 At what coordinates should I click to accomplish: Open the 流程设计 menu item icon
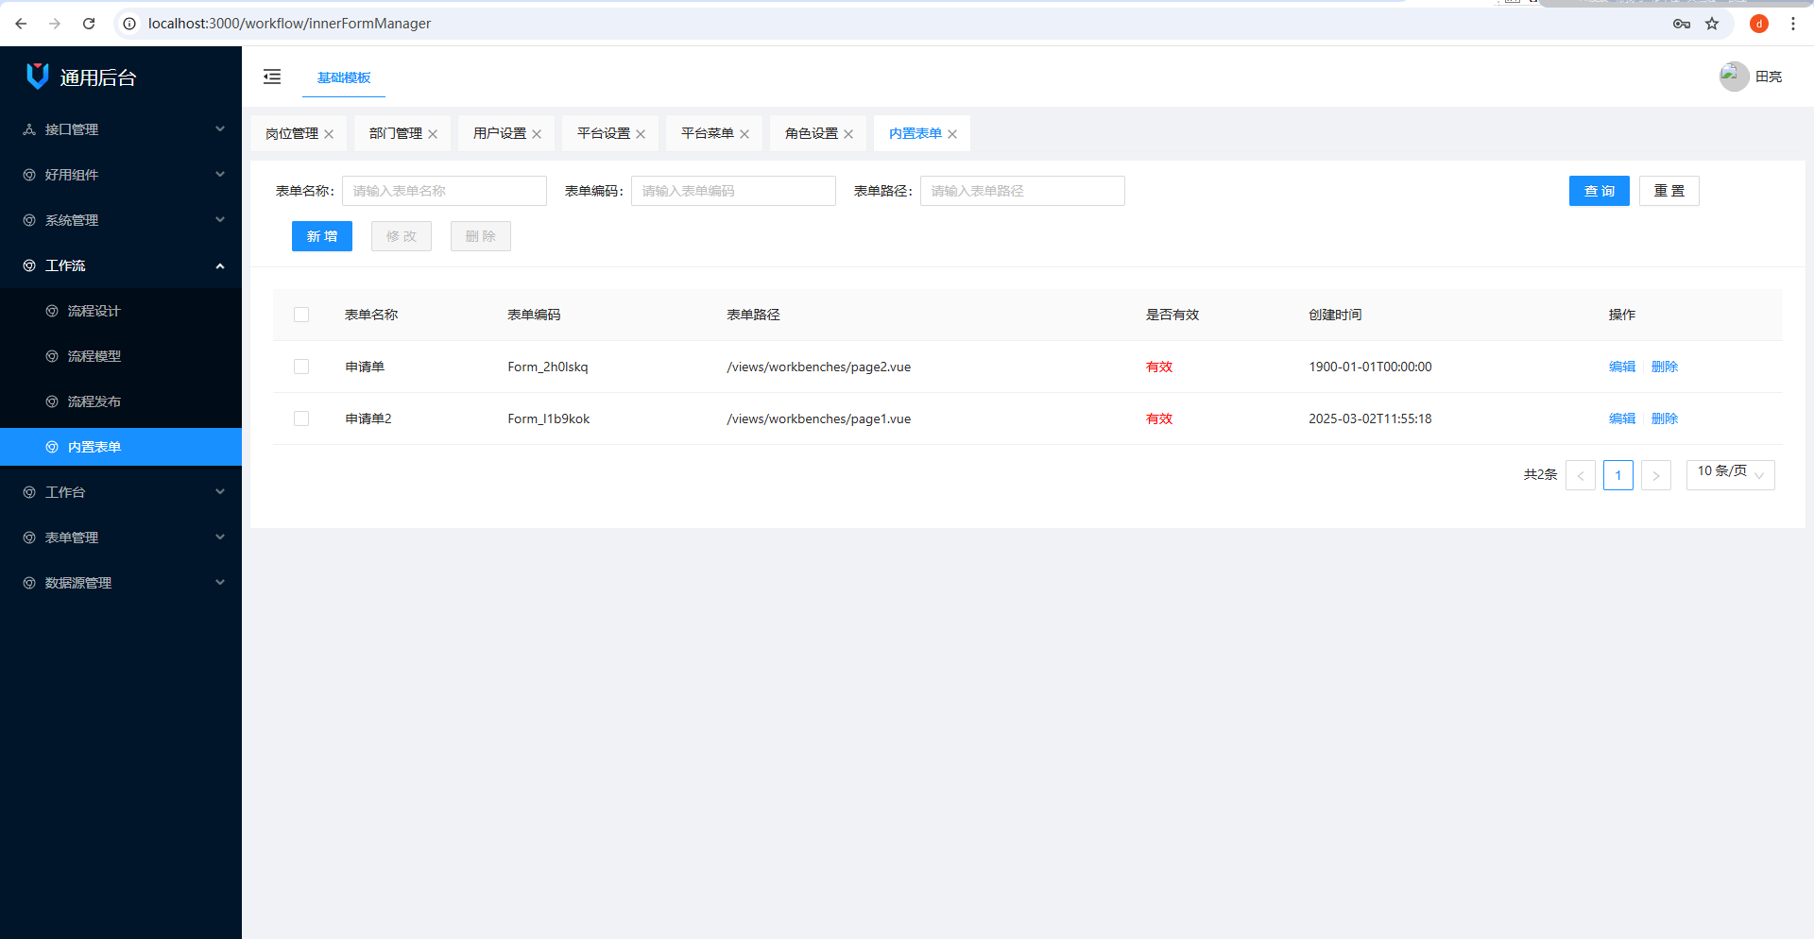pos(53,311)
